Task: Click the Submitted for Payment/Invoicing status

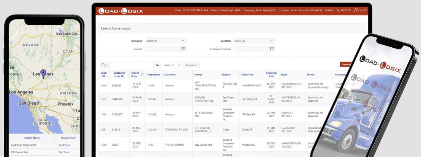Action: 318,85
